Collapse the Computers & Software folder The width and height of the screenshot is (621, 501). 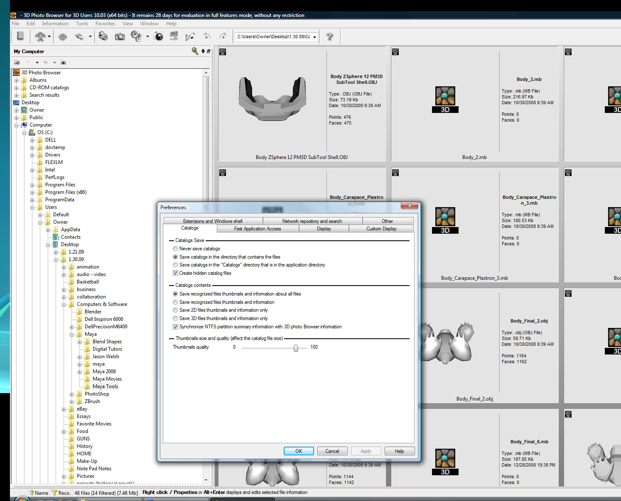pyautogui.click(x=64, y=304)
